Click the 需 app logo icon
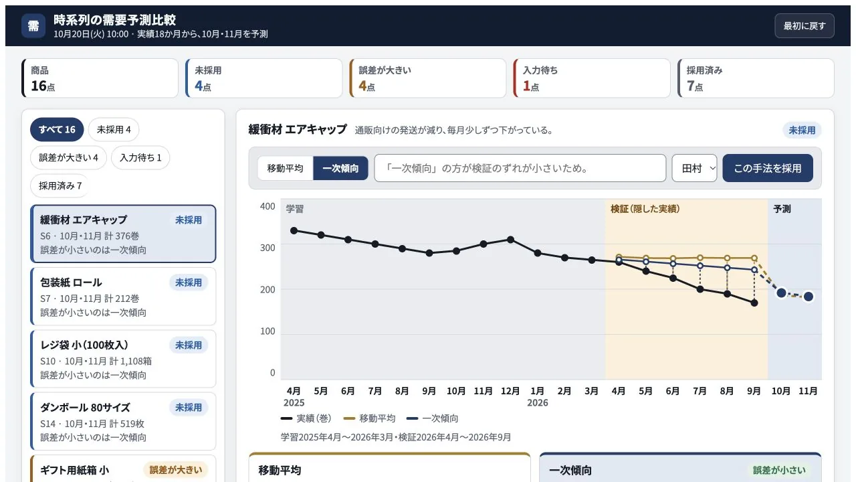Image resolution: width=856 pixels, height=482 pixels. [x=33, y=26]
